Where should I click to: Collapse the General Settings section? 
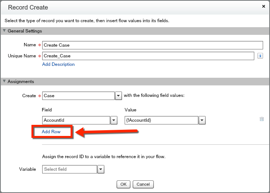pos(5,31)
